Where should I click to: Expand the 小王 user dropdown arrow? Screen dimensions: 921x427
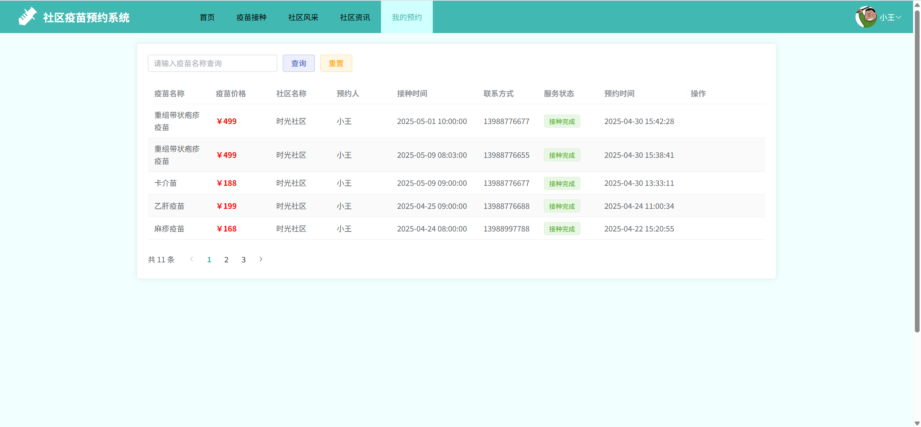(x=898, y=17)
